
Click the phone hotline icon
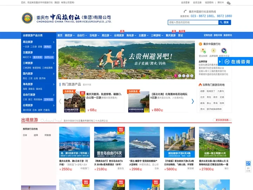185,11
